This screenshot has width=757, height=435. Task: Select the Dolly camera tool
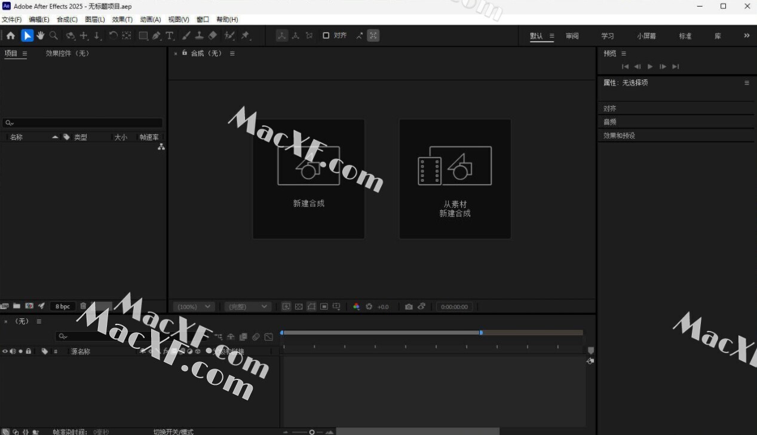98,36
